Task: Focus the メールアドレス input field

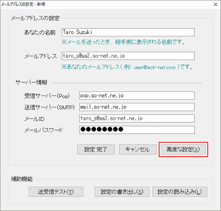Action: click(x=127, y=56)
